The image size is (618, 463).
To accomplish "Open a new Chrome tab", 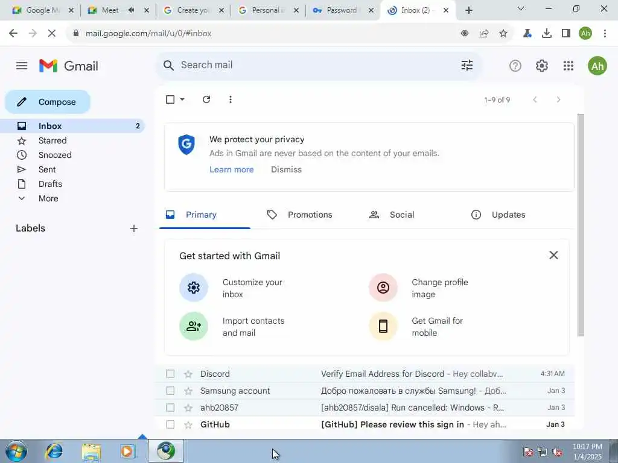I will [468, 10].
